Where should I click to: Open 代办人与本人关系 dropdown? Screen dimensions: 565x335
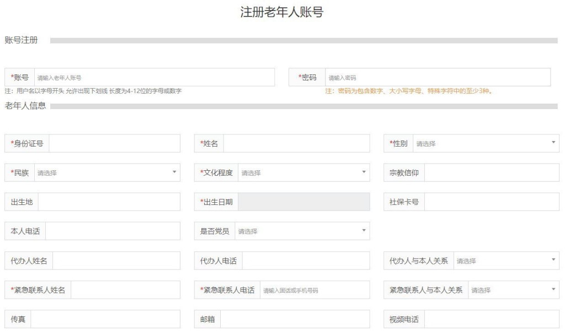click(505, 261)
